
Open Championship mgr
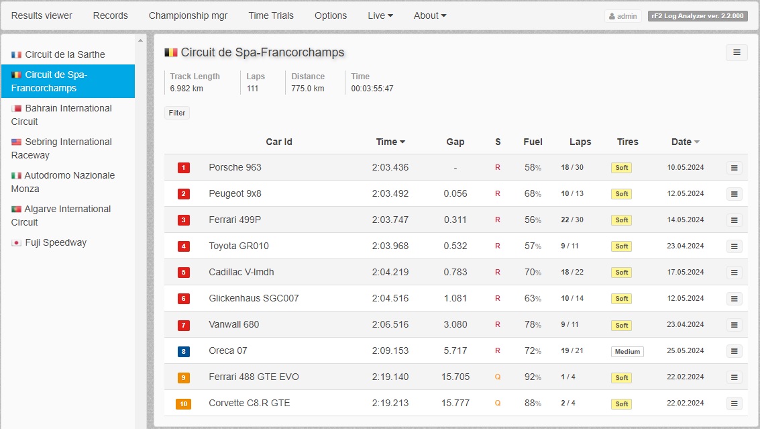click(188, 15)
